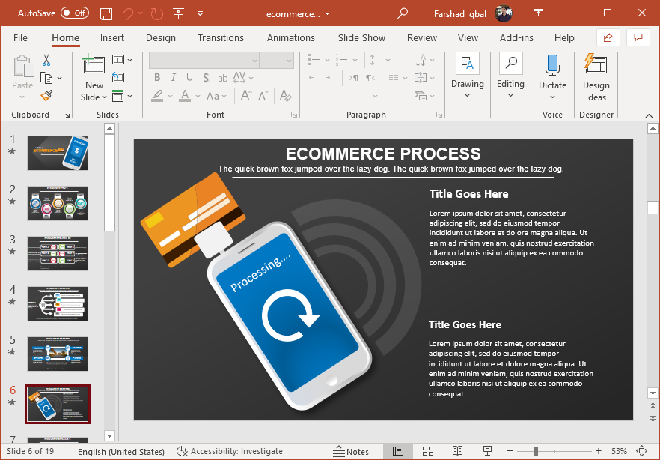
Task: Select the Format Painter brush
Action: pos(46,95)
